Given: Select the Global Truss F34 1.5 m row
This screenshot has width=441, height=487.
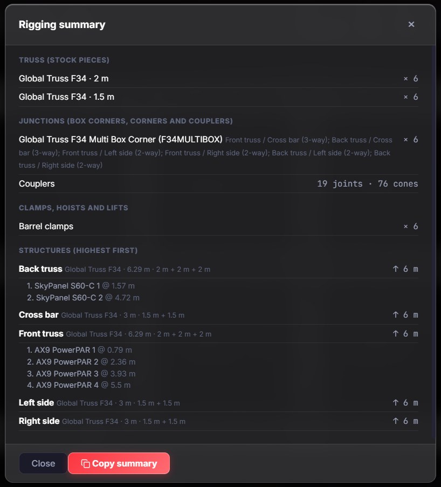Looking at the screenshot, I should coord(218,97).
